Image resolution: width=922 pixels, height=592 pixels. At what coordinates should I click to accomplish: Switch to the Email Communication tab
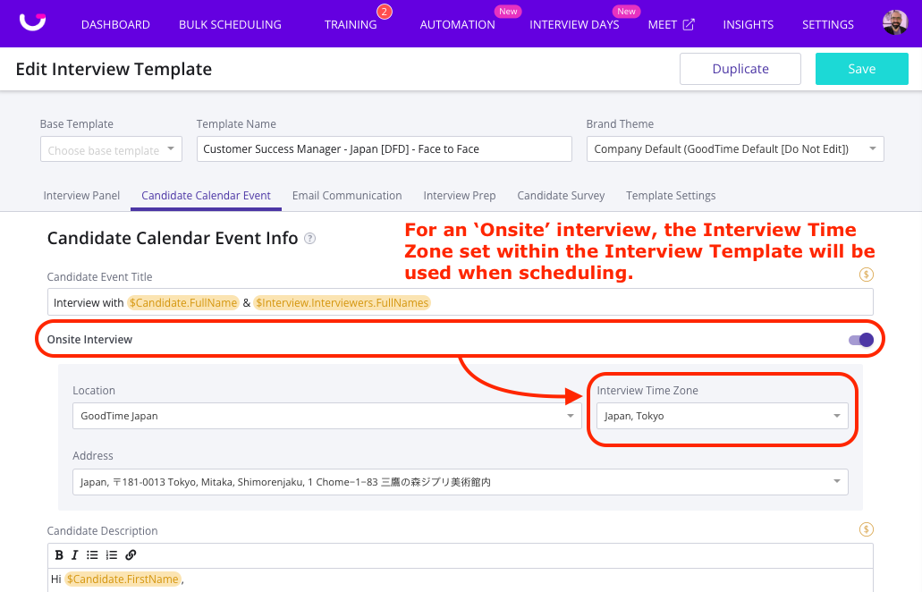[x=347, y=195]
